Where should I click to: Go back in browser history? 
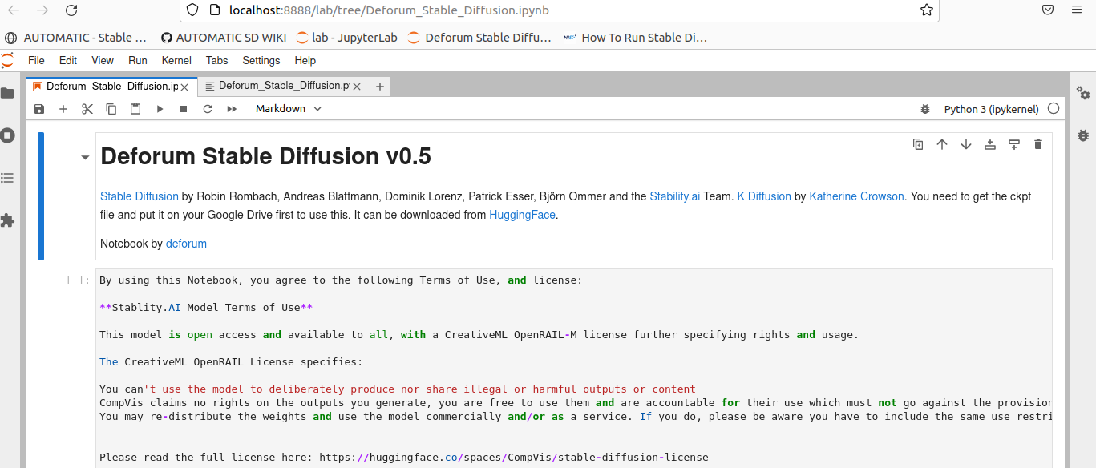pyautogui.click(x=14, y=10)
